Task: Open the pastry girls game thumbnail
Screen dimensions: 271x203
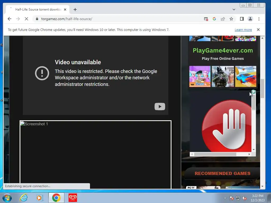Action: [200, 76]
